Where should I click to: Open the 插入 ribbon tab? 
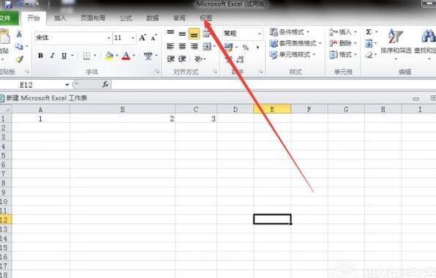[60, 18]
